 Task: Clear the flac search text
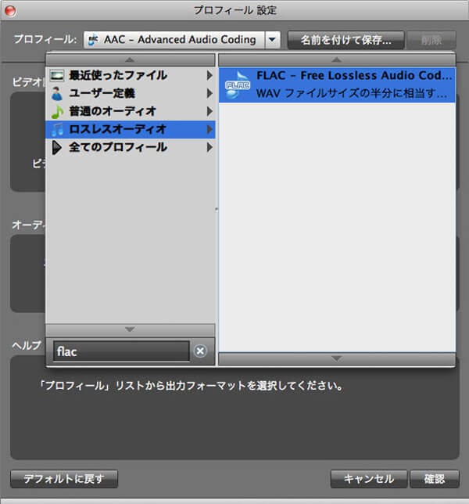(x=200, y=351)
